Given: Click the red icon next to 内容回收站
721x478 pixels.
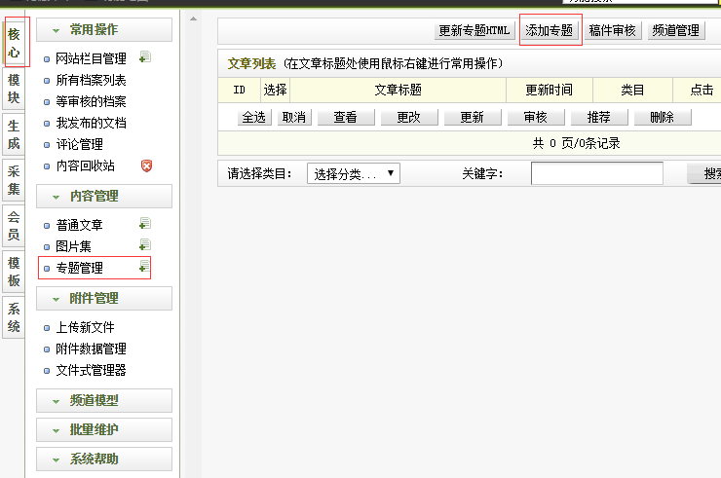Looking at the screenshot, I should point(146,165).
